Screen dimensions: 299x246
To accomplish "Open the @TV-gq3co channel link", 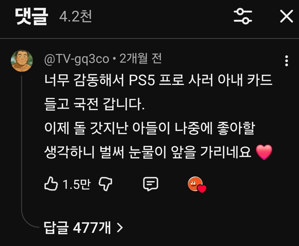I will point(77,59).
